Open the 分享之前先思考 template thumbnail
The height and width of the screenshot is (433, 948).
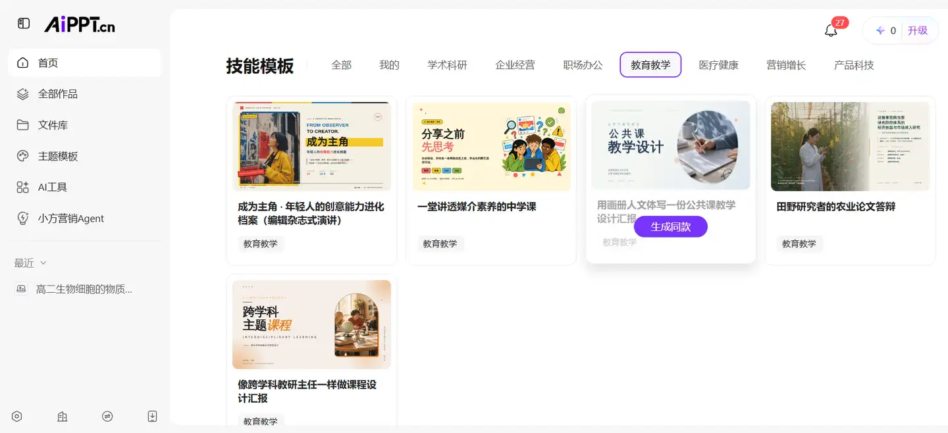pyautogui.click(x=491, y=146)
